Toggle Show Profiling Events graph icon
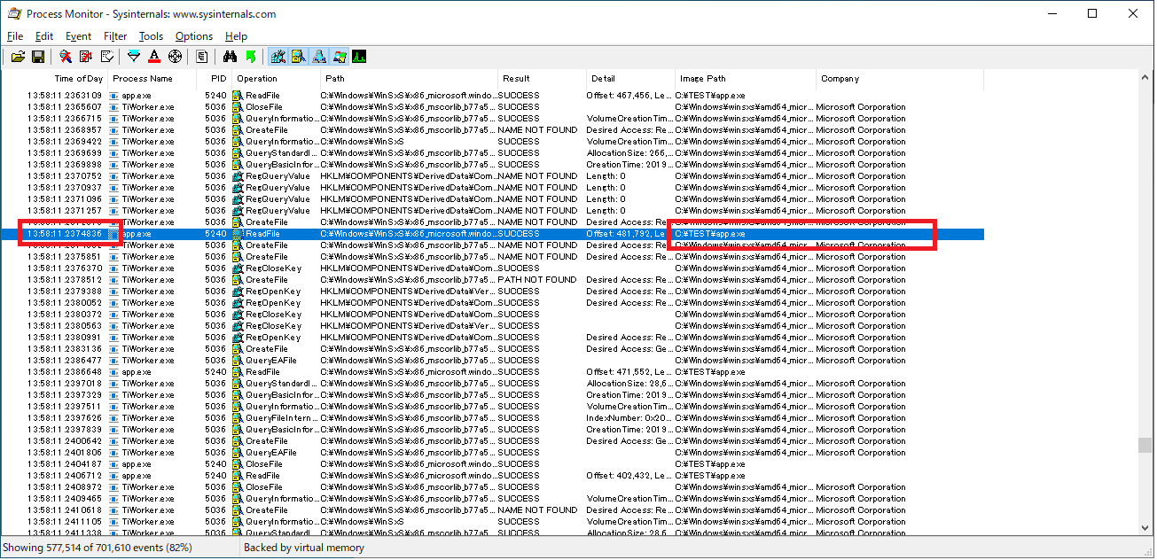 click(x=359, y=57)
